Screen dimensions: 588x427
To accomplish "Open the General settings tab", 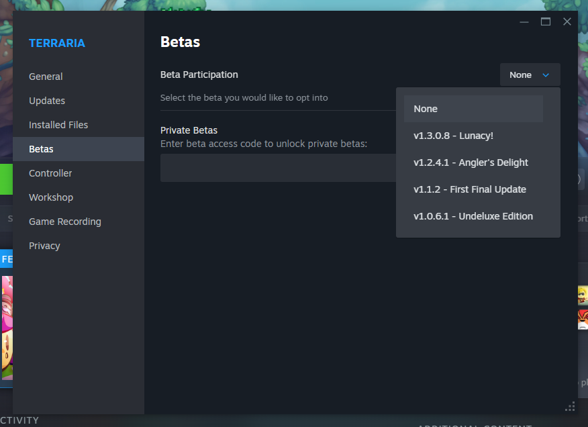I will click(46, 77).
